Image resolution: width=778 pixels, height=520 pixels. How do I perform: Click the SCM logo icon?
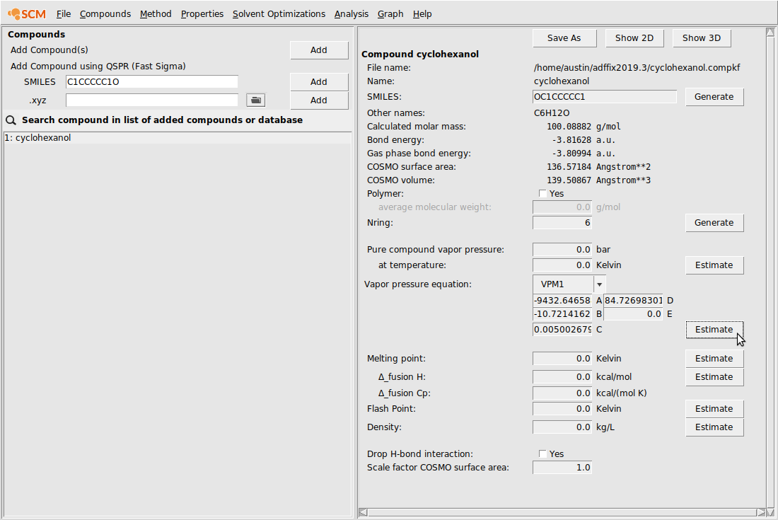(x=28, y=14)
